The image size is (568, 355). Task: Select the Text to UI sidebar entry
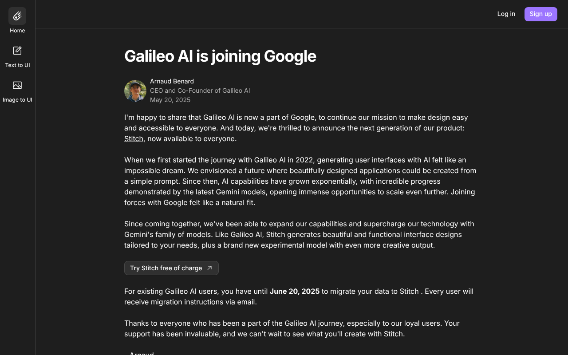[x=17, y=65]
